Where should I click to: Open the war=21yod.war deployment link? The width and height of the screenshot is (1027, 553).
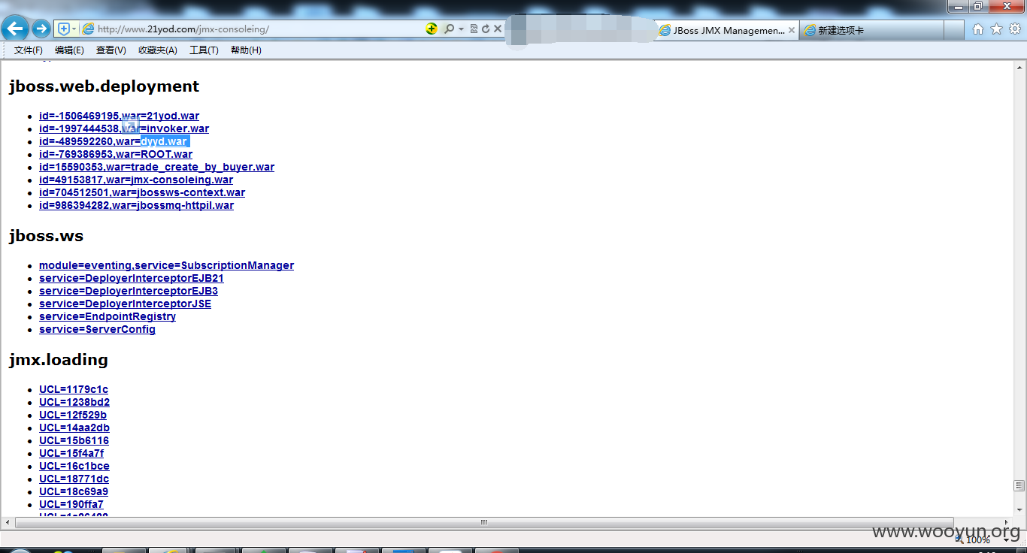point(119,116)
